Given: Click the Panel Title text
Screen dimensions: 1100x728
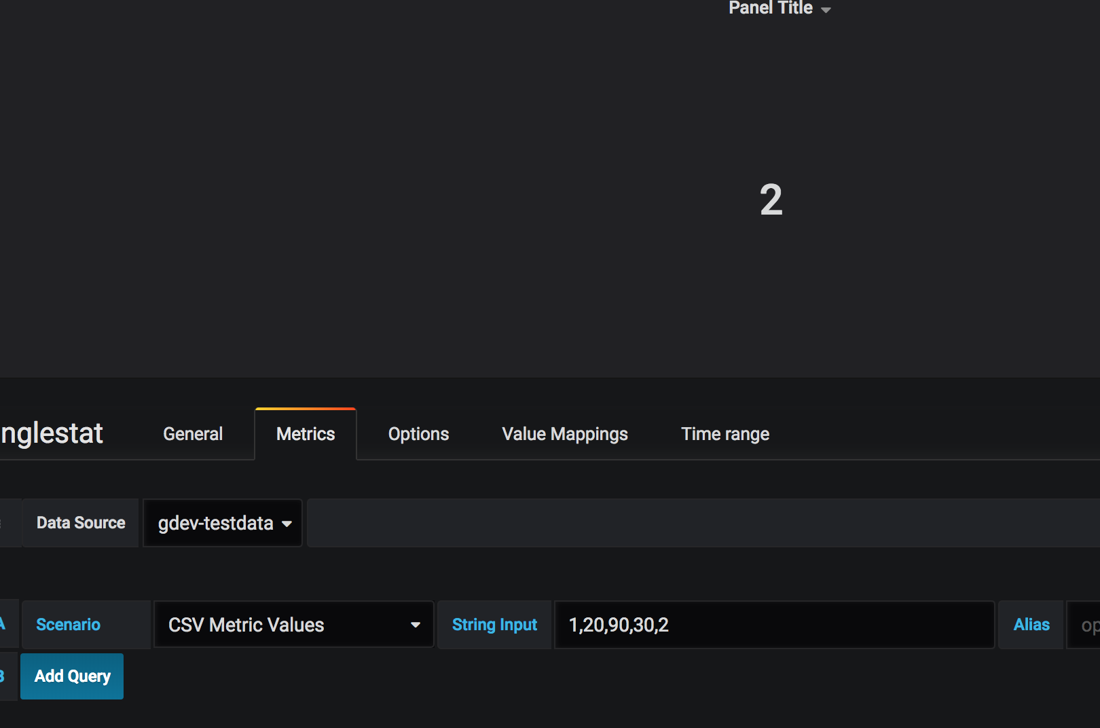Looking at the screenshot, I should 770,8.
